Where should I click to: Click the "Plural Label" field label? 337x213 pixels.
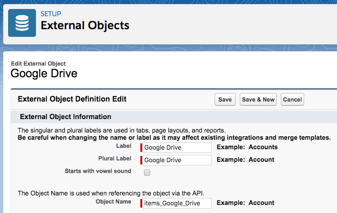pyautogui.click(x=115, y=159)
